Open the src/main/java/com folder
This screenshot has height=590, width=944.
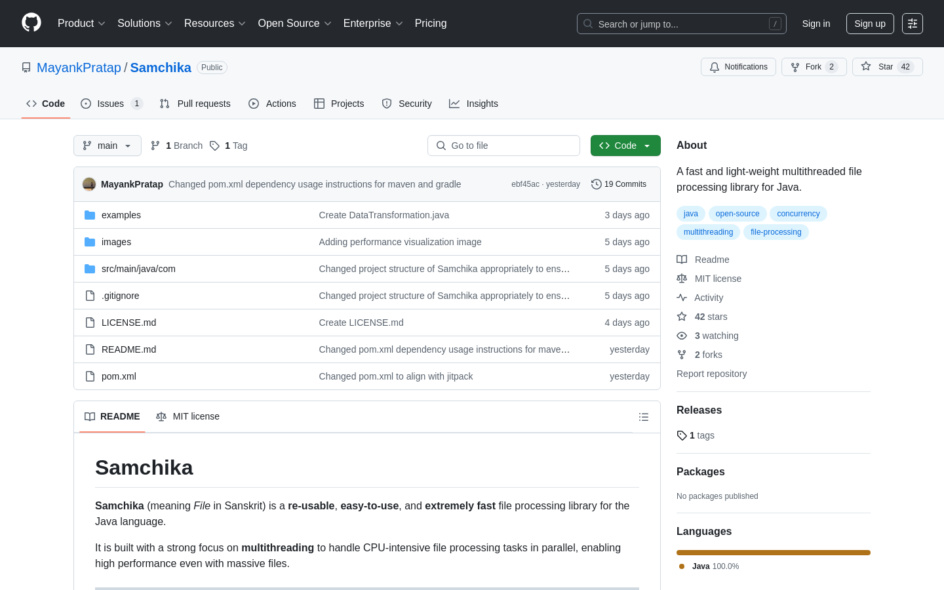click(138, 269)
